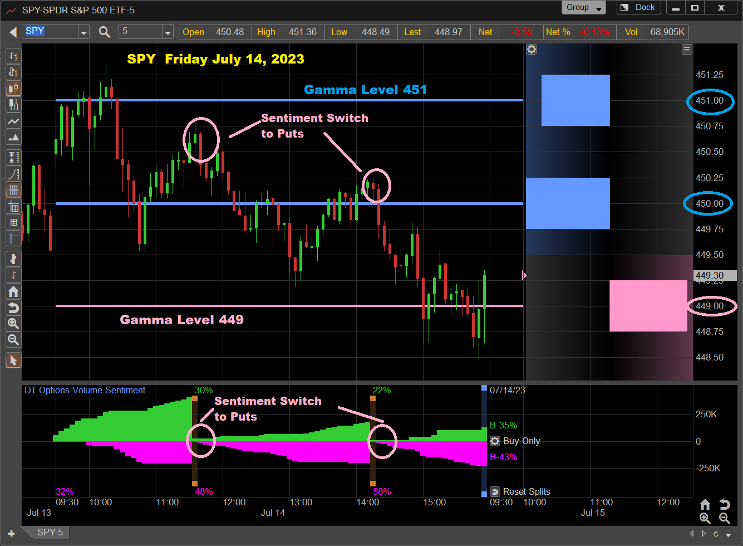Click the Net % value -0.13%
743x546 pixels.
(x=594, y=32)
